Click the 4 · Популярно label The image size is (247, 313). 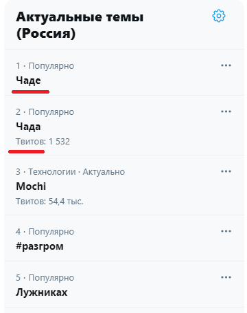point(45,232)
